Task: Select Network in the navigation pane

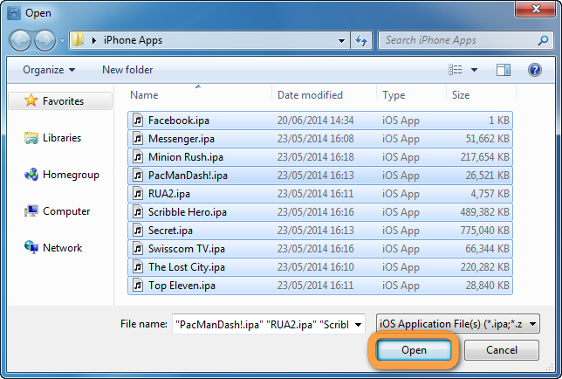Action: (x=62, y=248)
